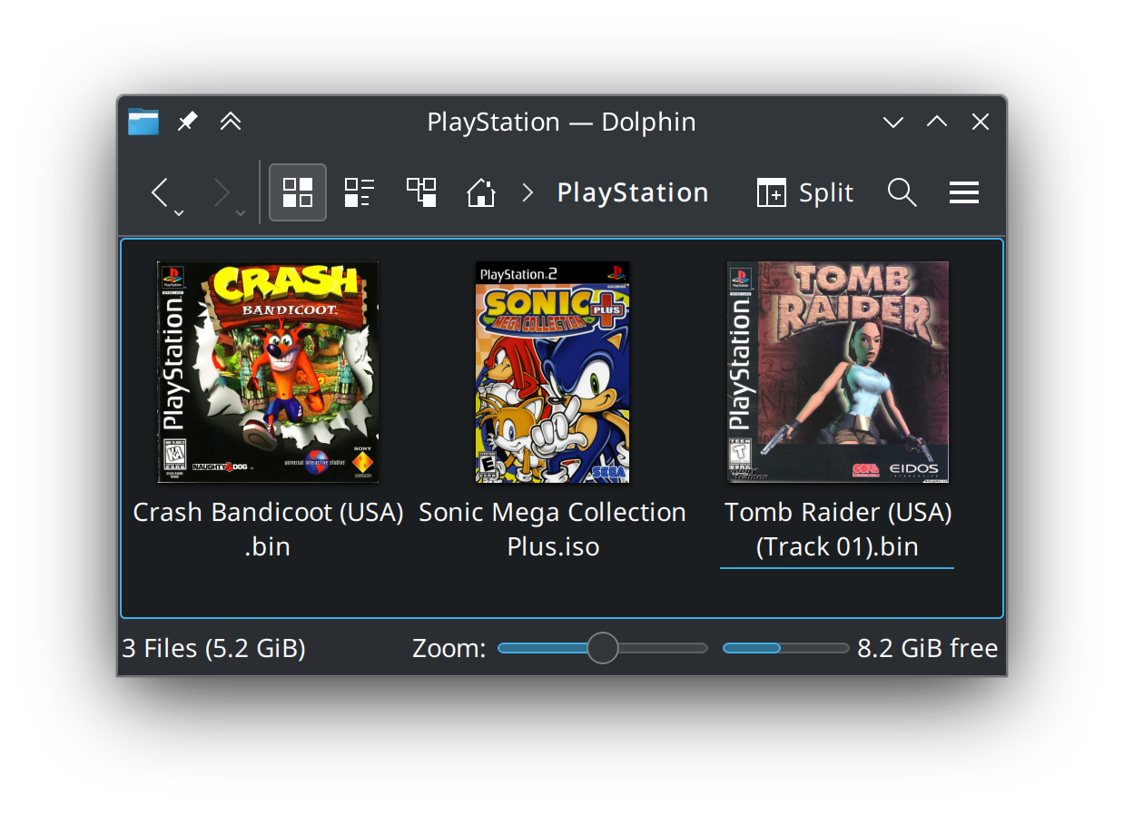Click the free disk space bar
Viewport: 1124px width, 815px height.
click(x=786, y=648)
